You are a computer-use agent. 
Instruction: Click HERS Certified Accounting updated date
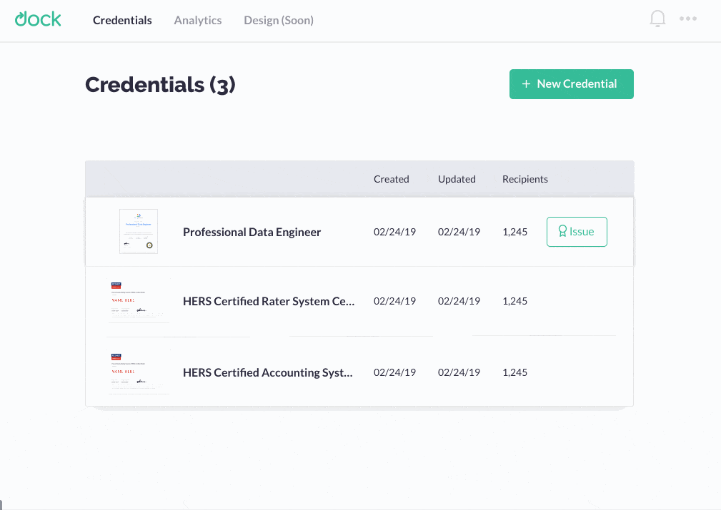click(x=459, y=372)
